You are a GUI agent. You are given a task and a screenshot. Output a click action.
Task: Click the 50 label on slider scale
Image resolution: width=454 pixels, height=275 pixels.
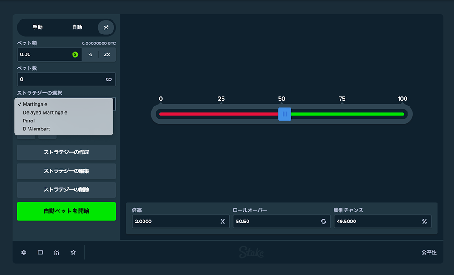281,99
